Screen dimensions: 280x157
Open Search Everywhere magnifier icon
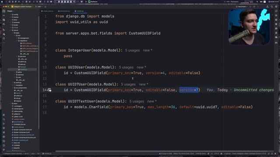coord(272,7)
